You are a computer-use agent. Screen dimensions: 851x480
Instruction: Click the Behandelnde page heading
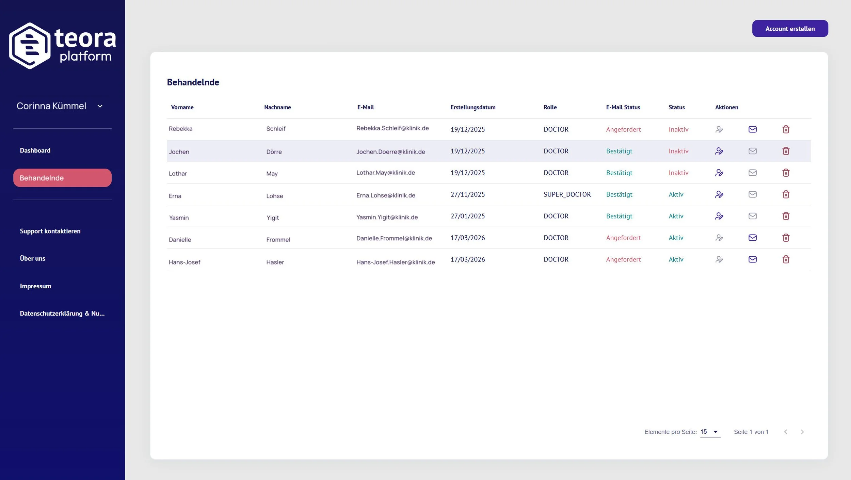tap(193, 82)
